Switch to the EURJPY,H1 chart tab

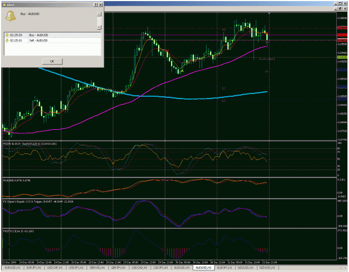click(x=34, y=268)
